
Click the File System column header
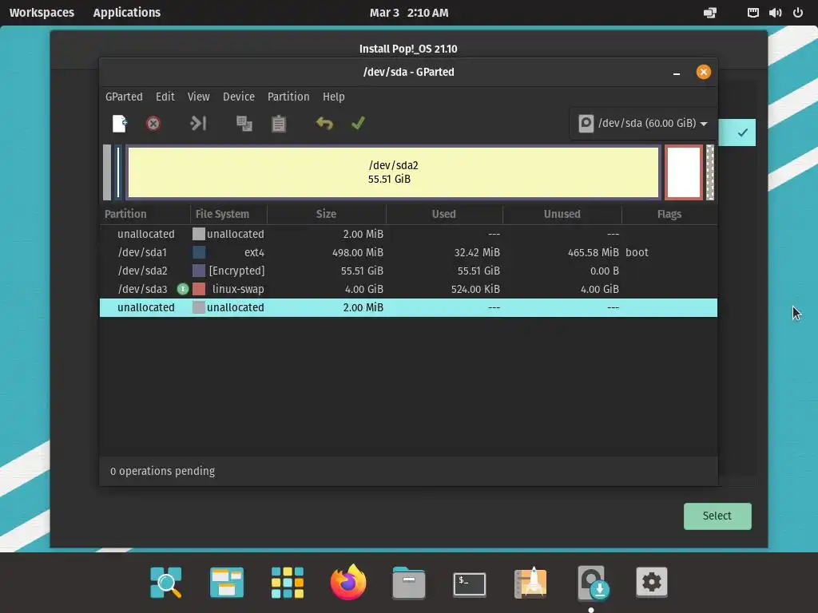pos(228,214)
